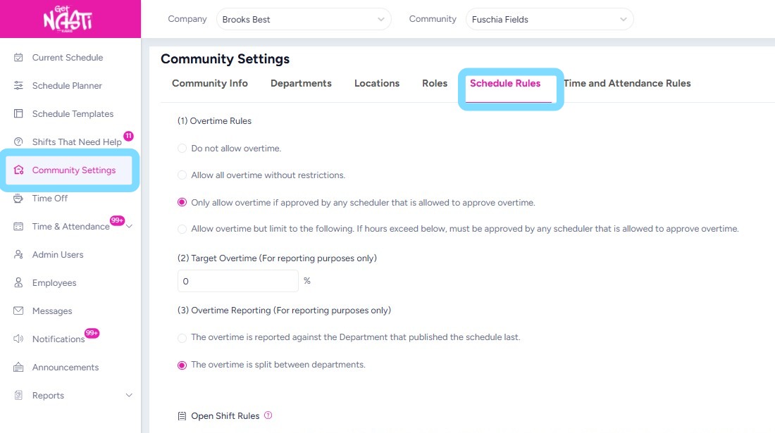Screen dimensions: 775x433
Task: Select 'Do not allow overtime' option
Action: 182,149
